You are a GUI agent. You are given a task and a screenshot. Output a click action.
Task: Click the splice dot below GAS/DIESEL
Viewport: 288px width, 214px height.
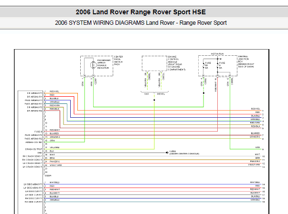(154, 100)
